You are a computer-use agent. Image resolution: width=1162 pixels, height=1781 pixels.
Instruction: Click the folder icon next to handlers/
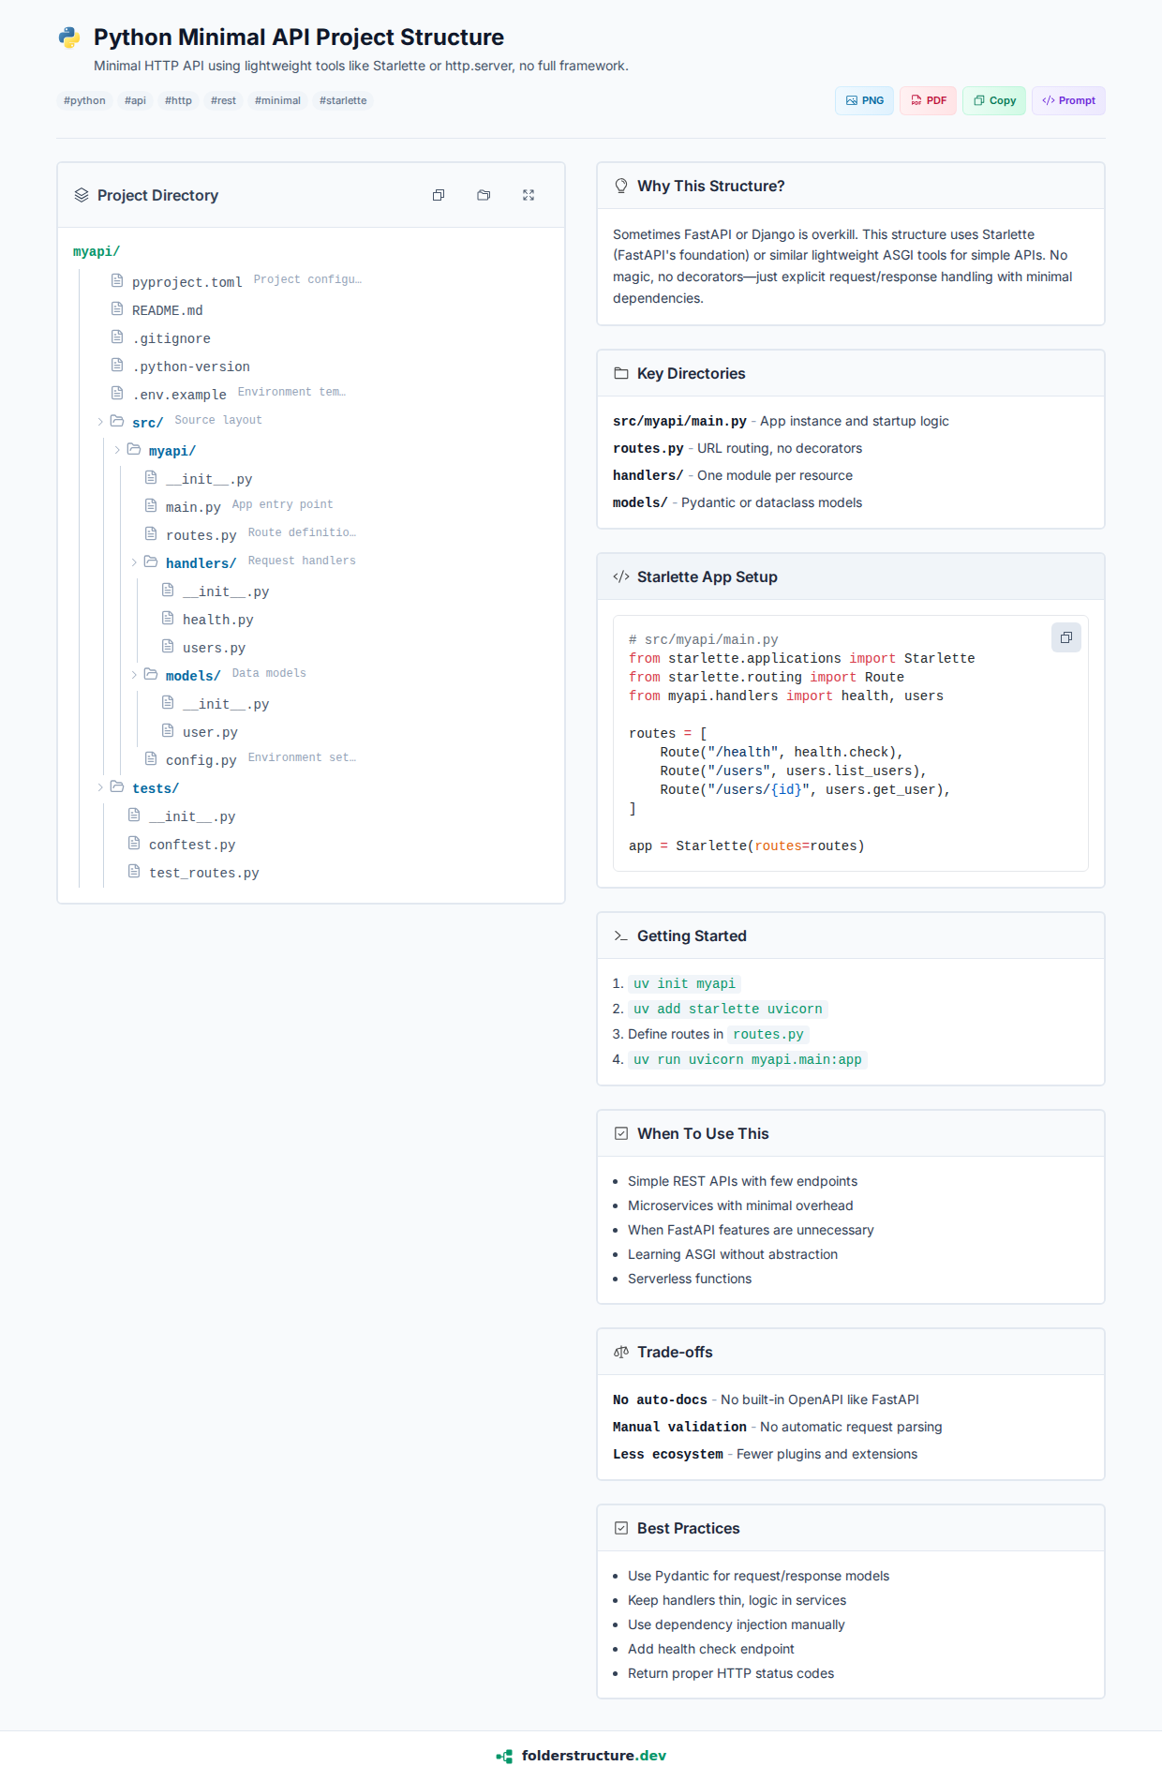[151, 562]
